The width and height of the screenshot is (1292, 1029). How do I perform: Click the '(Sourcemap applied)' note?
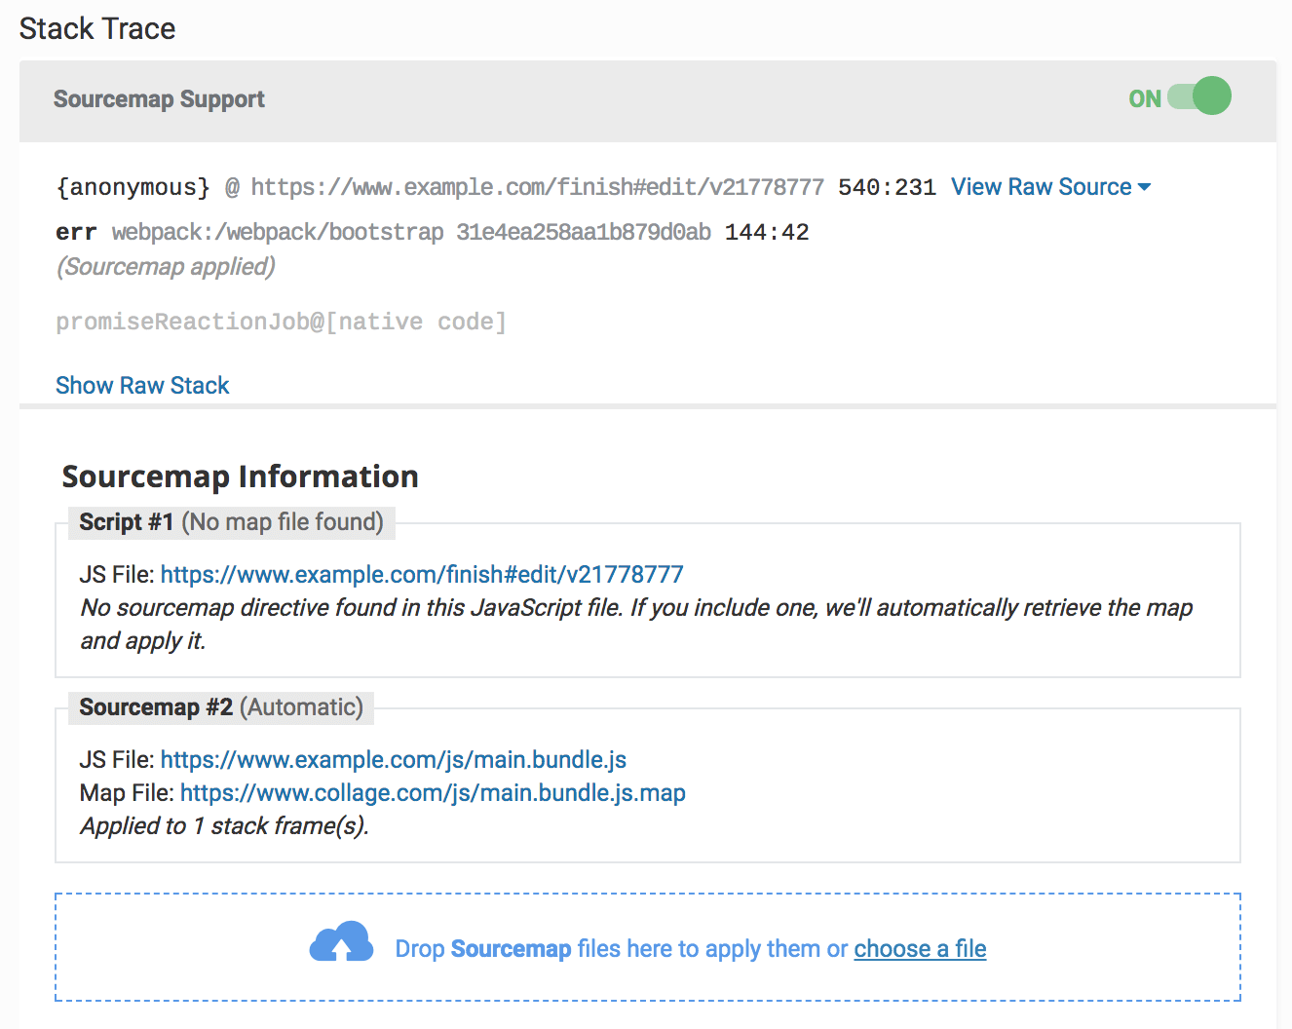(166, 267)
